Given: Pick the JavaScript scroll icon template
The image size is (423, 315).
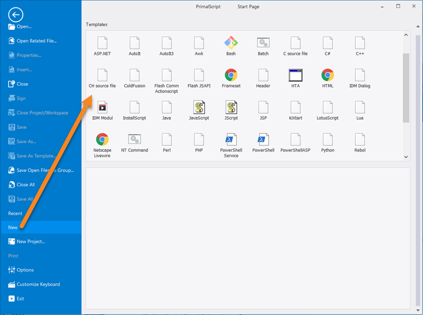Looking at the screenshot, I should click(199, 107).
